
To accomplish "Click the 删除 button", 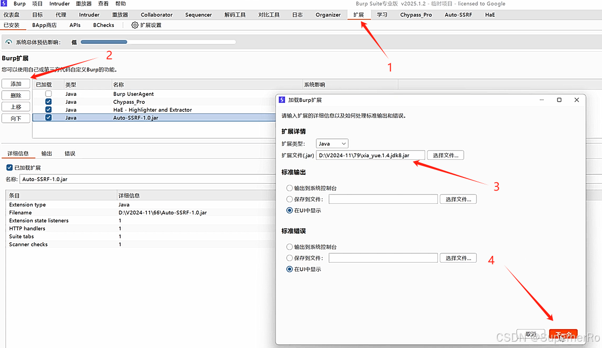I will coord(16,95).
